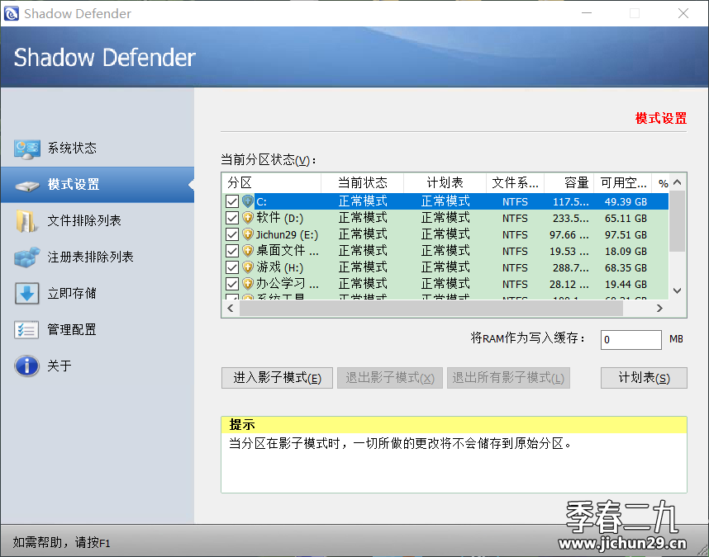Sort by 容量 column header
The height and width of the screenshot is (557, 709).
pos(569,183)
